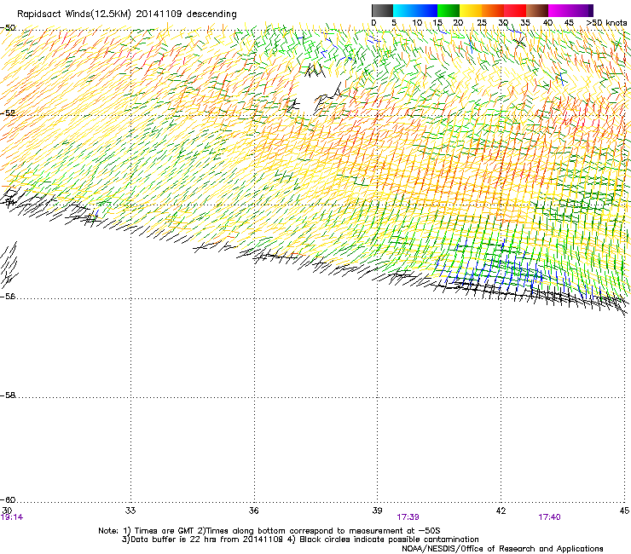
Task: Click the latitude label '-52'
Action: [x=8, y=113]
